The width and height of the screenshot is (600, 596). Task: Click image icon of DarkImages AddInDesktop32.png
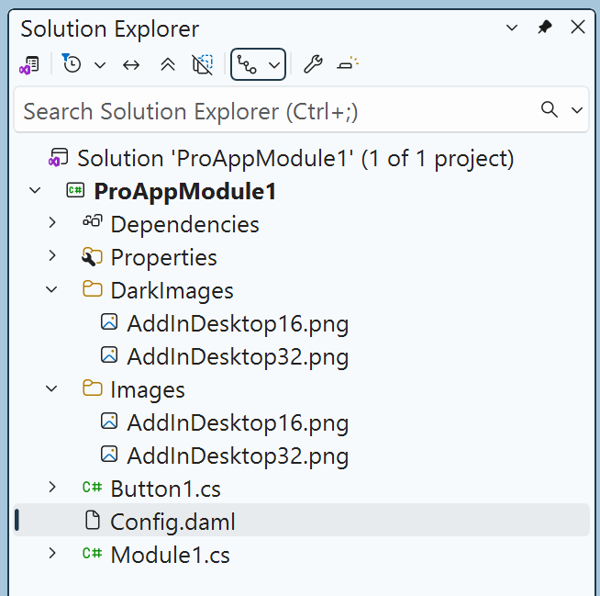pos(109,355)
